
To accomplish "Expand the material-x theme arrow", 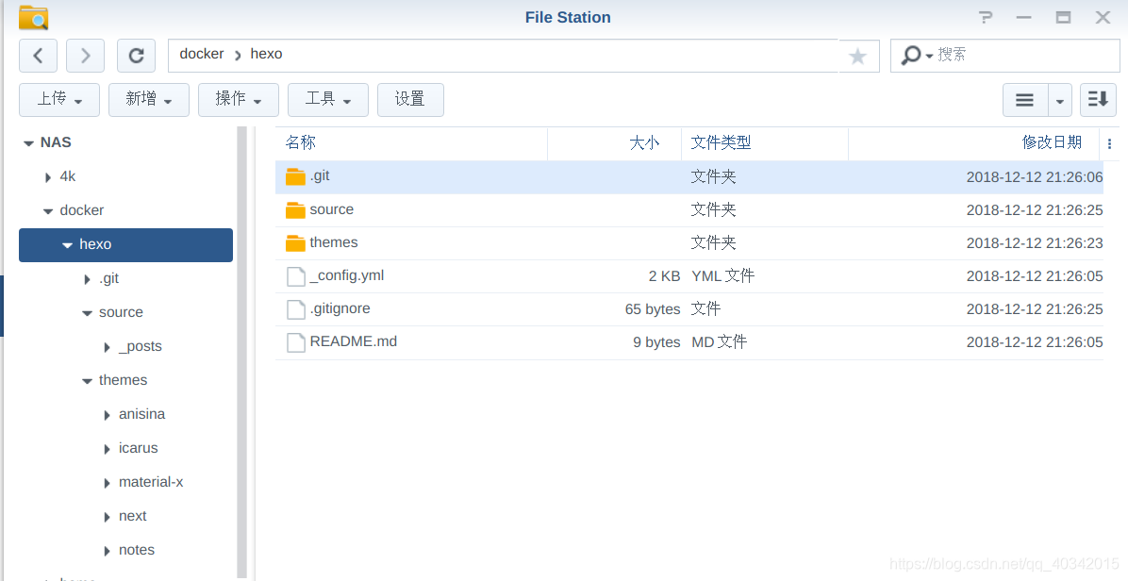I will point(108,483).
